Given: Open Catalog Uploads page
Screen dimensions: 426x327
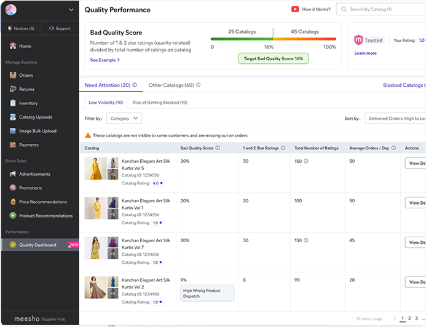Looking at the screenshot, I should point(35,117).
